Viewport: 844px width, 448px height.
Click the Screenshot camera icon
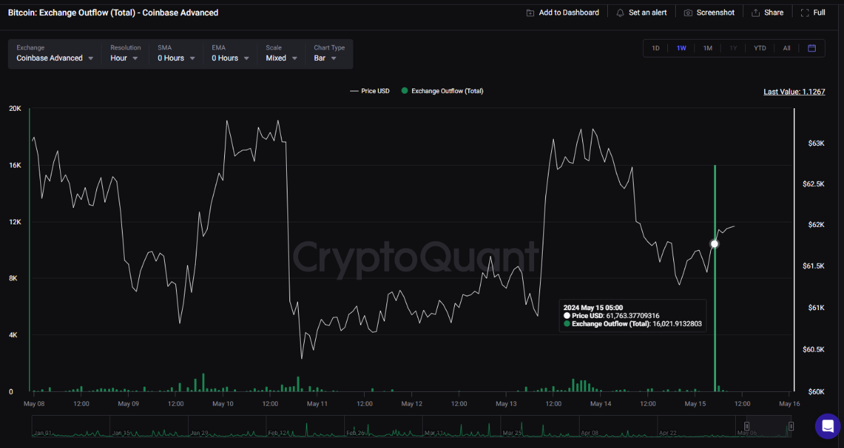[686, 12]
